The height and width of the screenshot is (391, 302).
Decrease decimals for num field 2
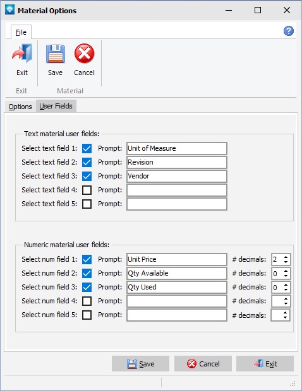pos(286,276)
